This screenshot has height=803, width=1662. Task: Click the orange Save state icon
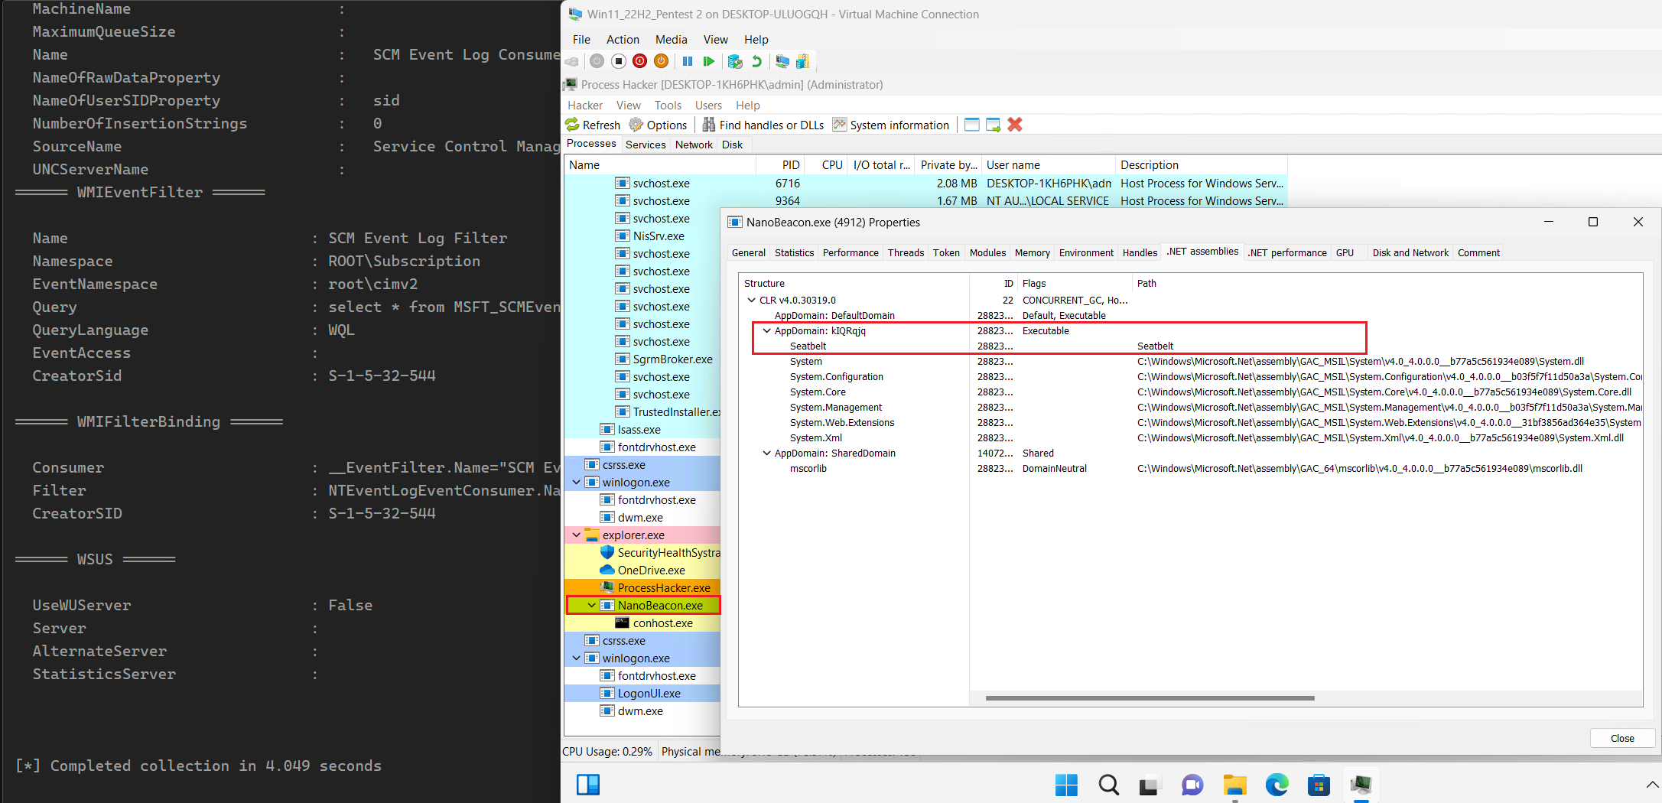coord(662,61)
